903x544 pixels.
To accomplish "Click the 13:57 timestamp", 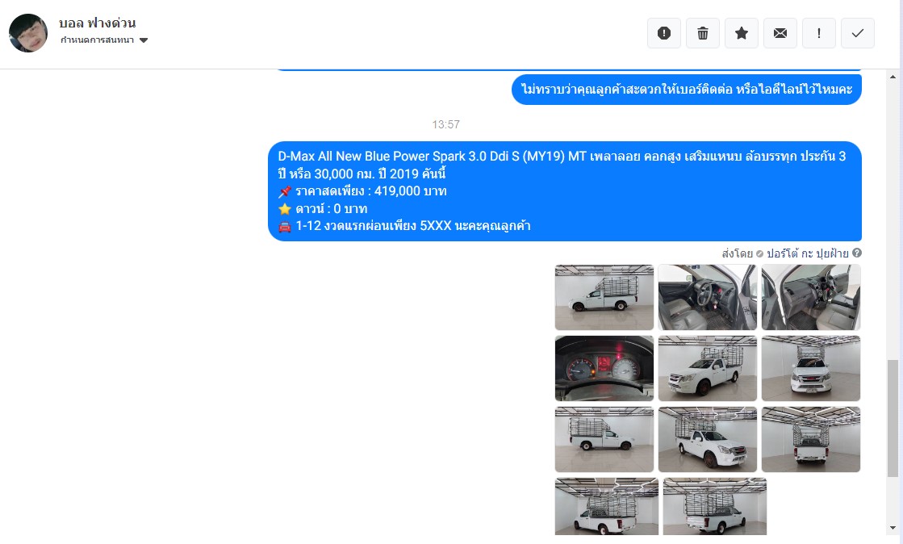I will [x=445, y=124].
